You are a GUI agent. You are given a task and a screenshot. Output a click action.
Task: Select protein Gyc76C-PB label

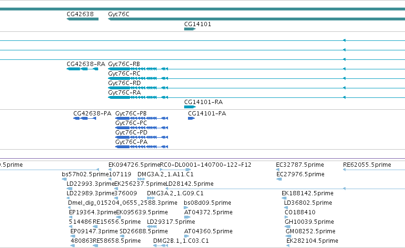click(x=131, y=114)
